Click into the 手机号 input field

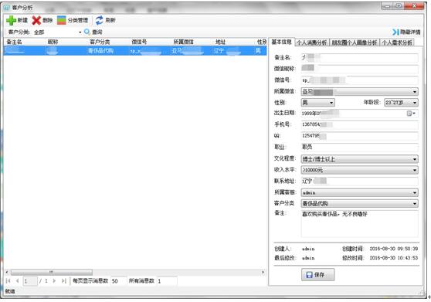pos(359,125)
